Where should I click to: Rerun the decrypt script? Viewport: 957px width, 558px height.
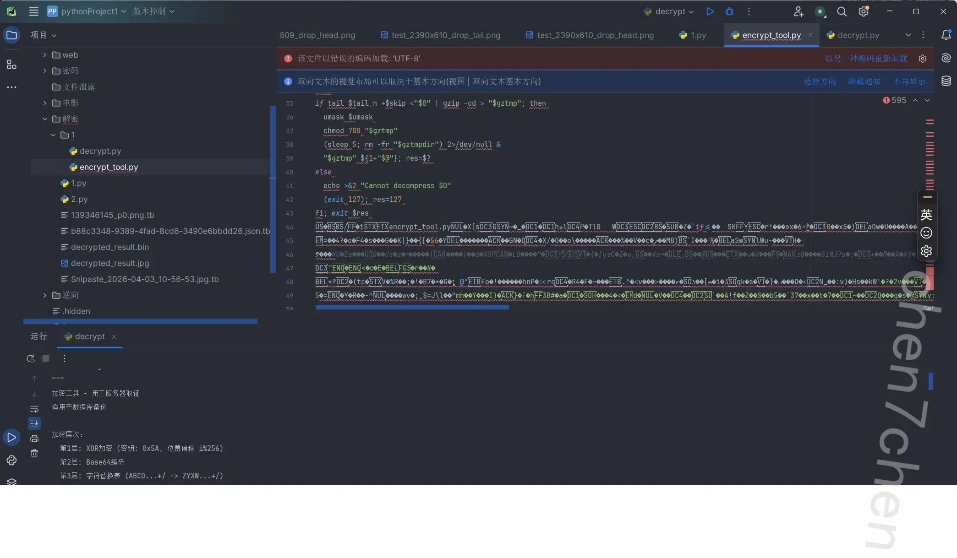[x=31, y=358]
